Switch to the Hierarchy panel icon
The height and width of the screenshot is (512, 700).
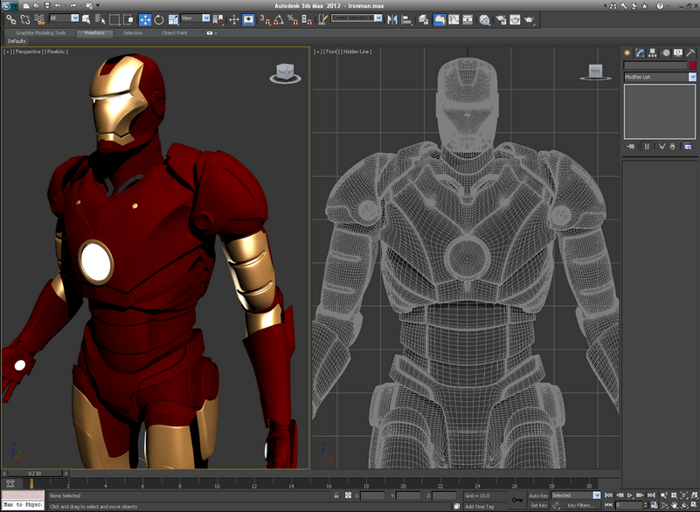coord(653,52)
